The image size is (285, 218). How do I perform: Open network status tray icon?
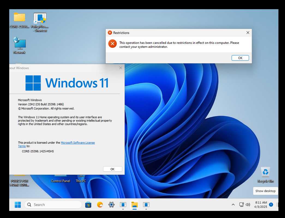tap(241, 205)
